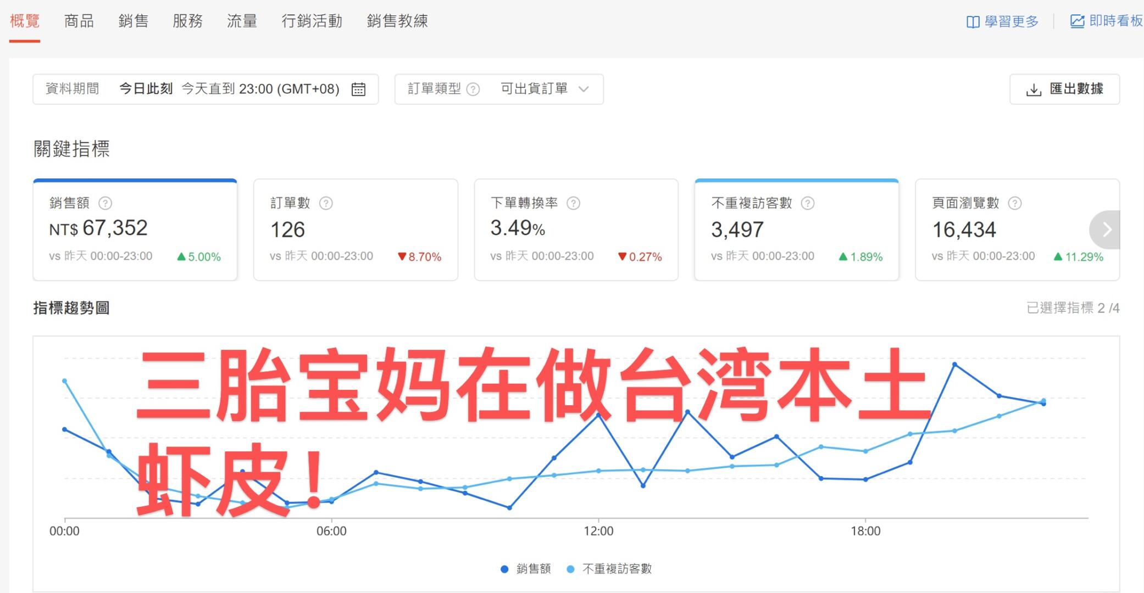Select the 頁面瀏覽數 metric card
Image resolution: width=1144 pixels, height=593 pixels.
pos(1017,230)
